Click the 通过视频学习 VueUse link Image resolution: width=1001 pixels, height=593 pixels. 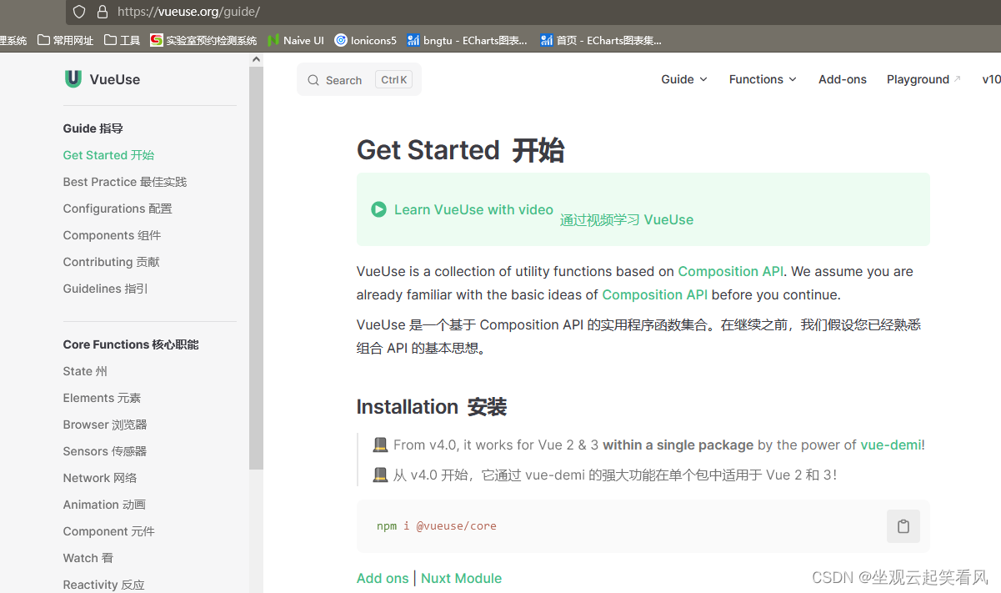point(627,220)
